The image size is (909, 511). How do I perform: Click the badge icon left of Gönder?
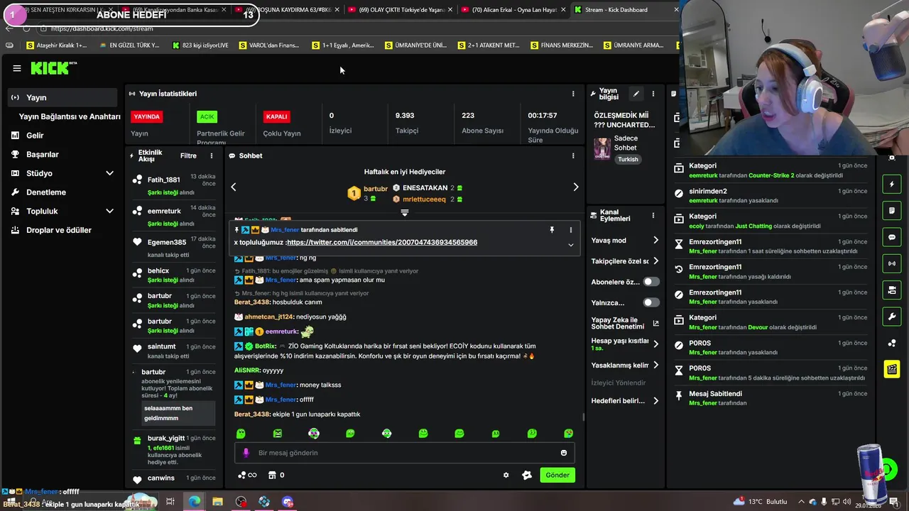pos(527,475)
